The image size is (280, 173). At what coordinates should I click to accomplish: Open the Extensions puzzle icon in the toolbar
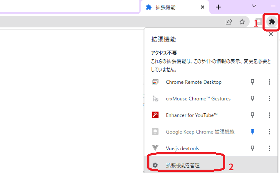272,22
